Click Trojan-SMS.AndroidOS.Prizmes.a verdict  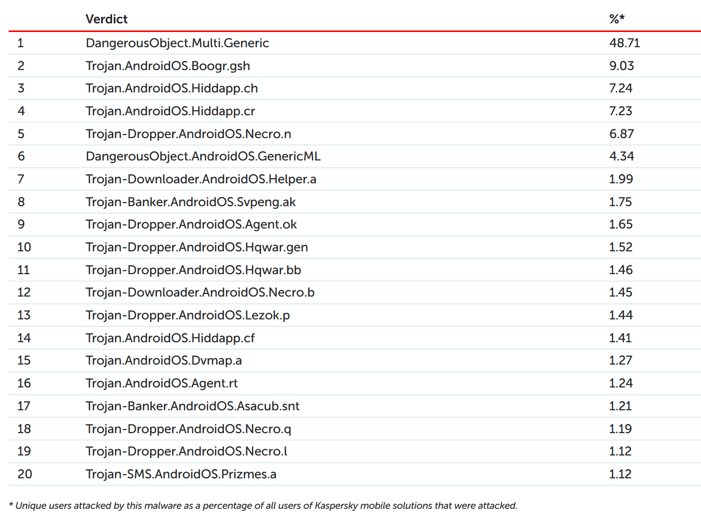[x=181, y=474]
